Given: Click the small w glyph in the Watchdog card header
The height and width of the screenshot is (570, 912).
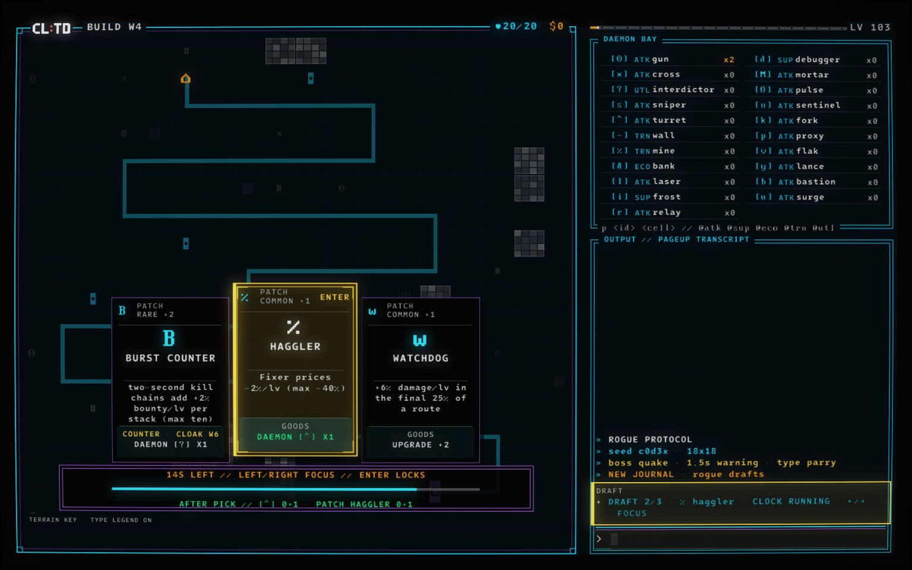Looking at the screenshot, I should tap(372, 311).
